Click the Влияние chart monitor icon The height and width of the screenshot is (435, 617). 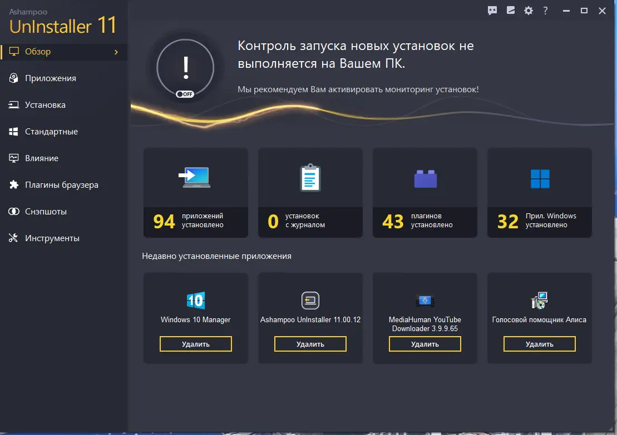click(14, 158)
